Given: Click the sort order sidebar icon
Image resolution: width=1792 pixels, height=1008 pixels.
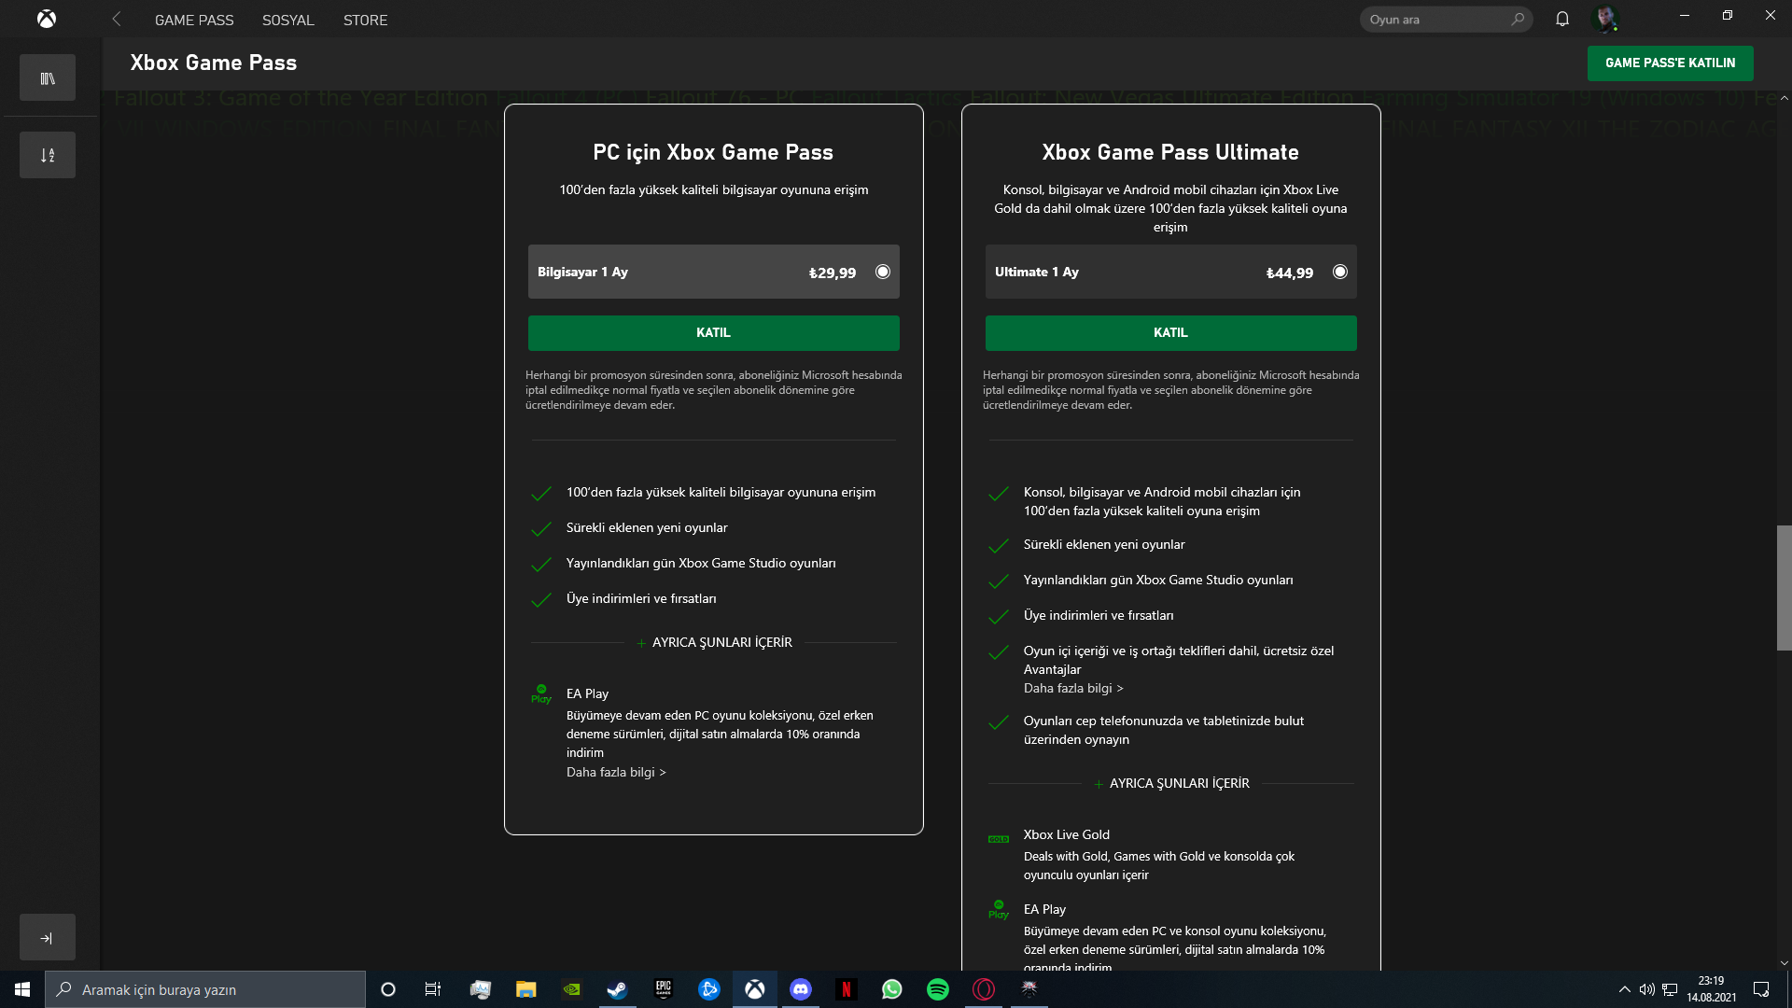Looking at the screenshot, I should [48, 155].
